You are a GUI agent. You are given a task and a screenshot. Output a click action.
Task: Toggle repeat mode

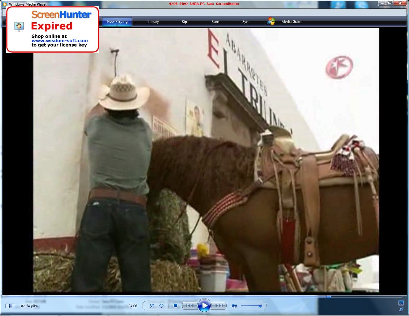pos(161,306)
